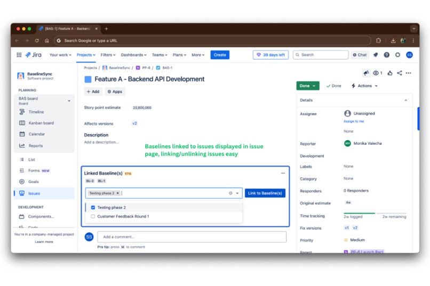Check the Customer Feedback Round 1 checkbox
Viewport: 430px width, 286px height.
pos(93,216)
